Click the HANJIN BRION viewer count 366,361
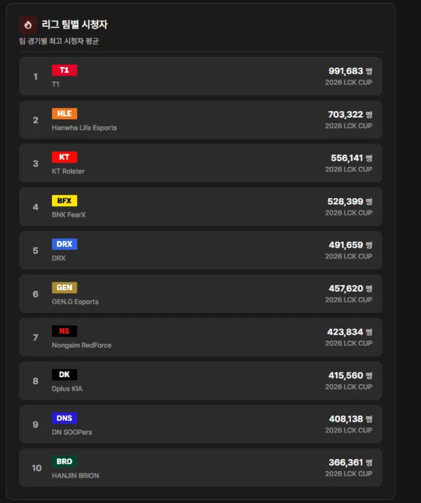421x503 pixels. pos(346,462)
